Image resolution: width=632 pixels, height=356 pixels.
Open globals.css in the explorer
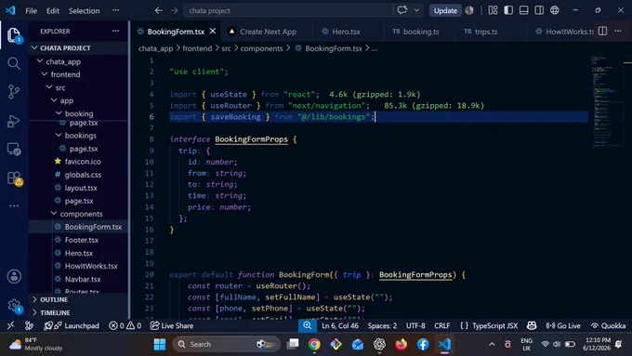click(83, 175)
